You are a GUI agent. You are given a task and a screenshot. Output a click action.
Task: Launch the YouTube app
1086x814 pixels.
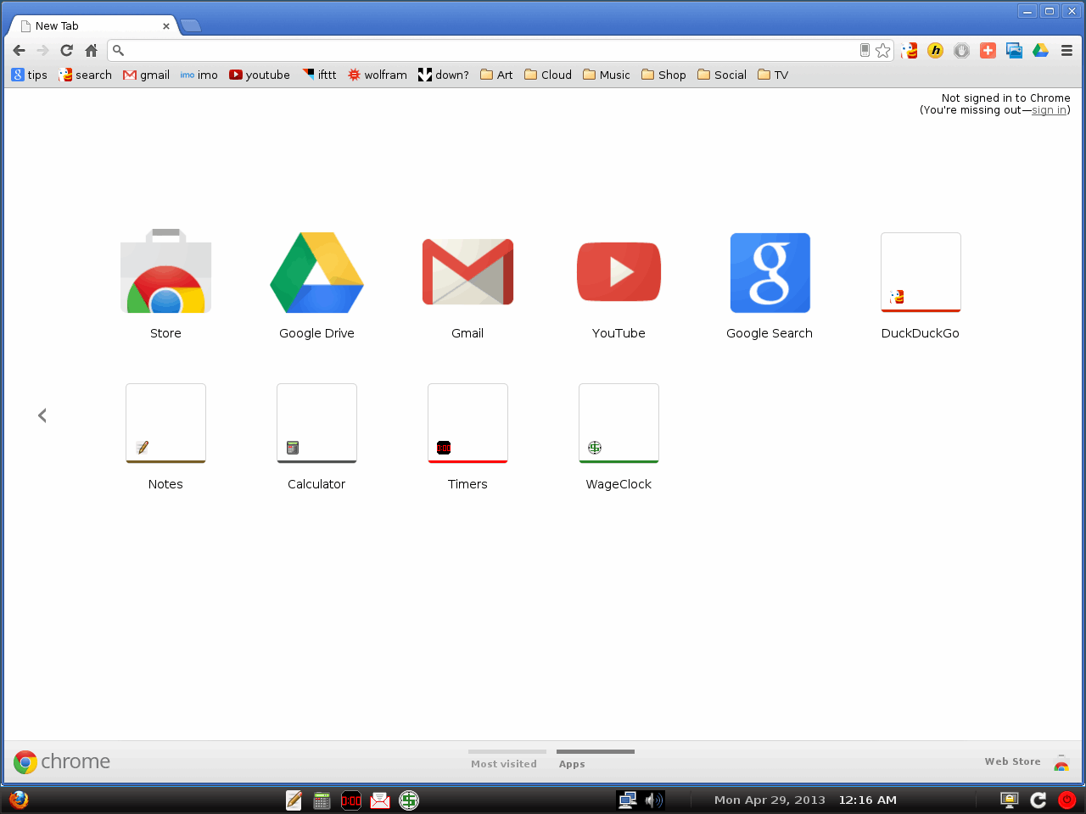(x=619, y=272)
